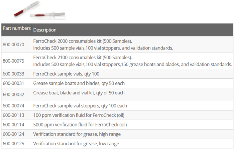The image size is (234, 151).
Task: Click FerroCheck 2000 consumables kit description
Action: coord(83,41)
